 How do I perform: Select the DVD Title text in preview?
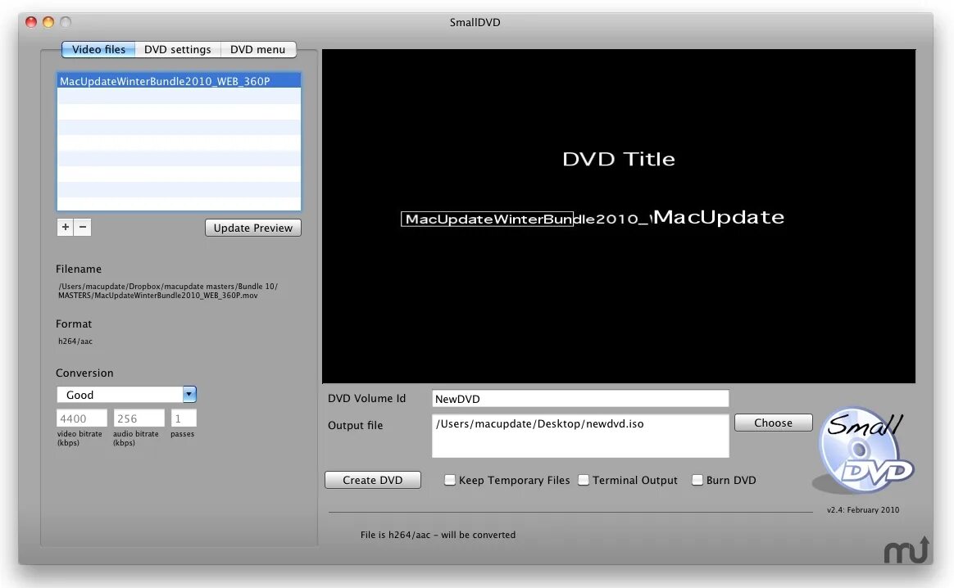coord(619,159)
